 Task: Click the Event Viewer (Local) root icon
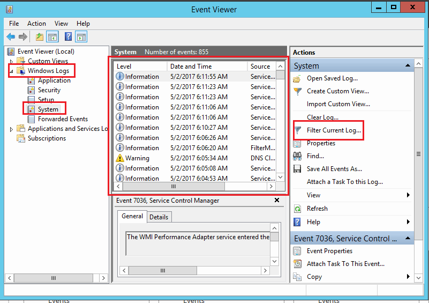coord(11,51)
